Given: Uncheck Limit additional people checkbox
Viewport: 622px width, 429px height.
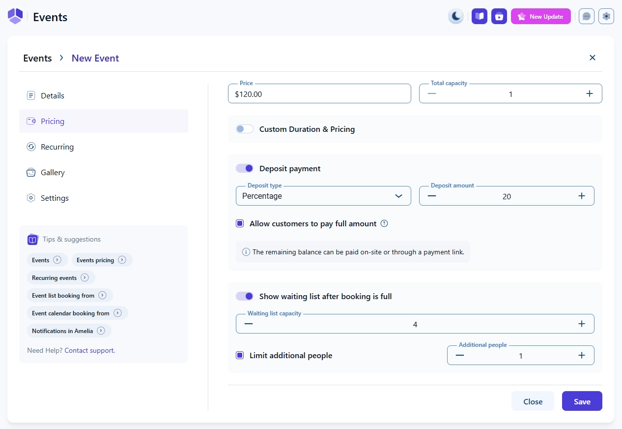Looking at the screenshot, I should click(240, 355).
